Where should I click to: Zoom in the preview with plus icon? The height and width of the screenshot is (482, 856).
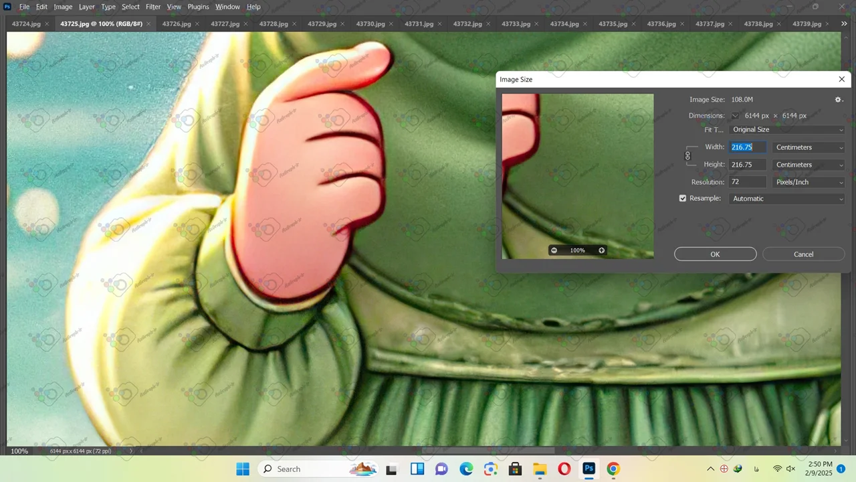(601, 250)
